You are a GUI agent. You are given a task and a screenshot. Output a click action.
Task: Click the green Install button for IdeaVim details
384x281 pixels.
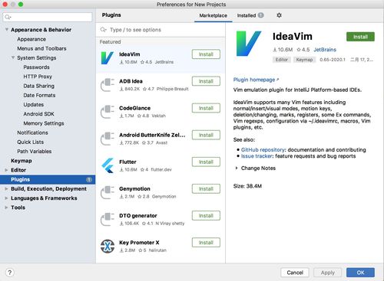click(360, 37)
